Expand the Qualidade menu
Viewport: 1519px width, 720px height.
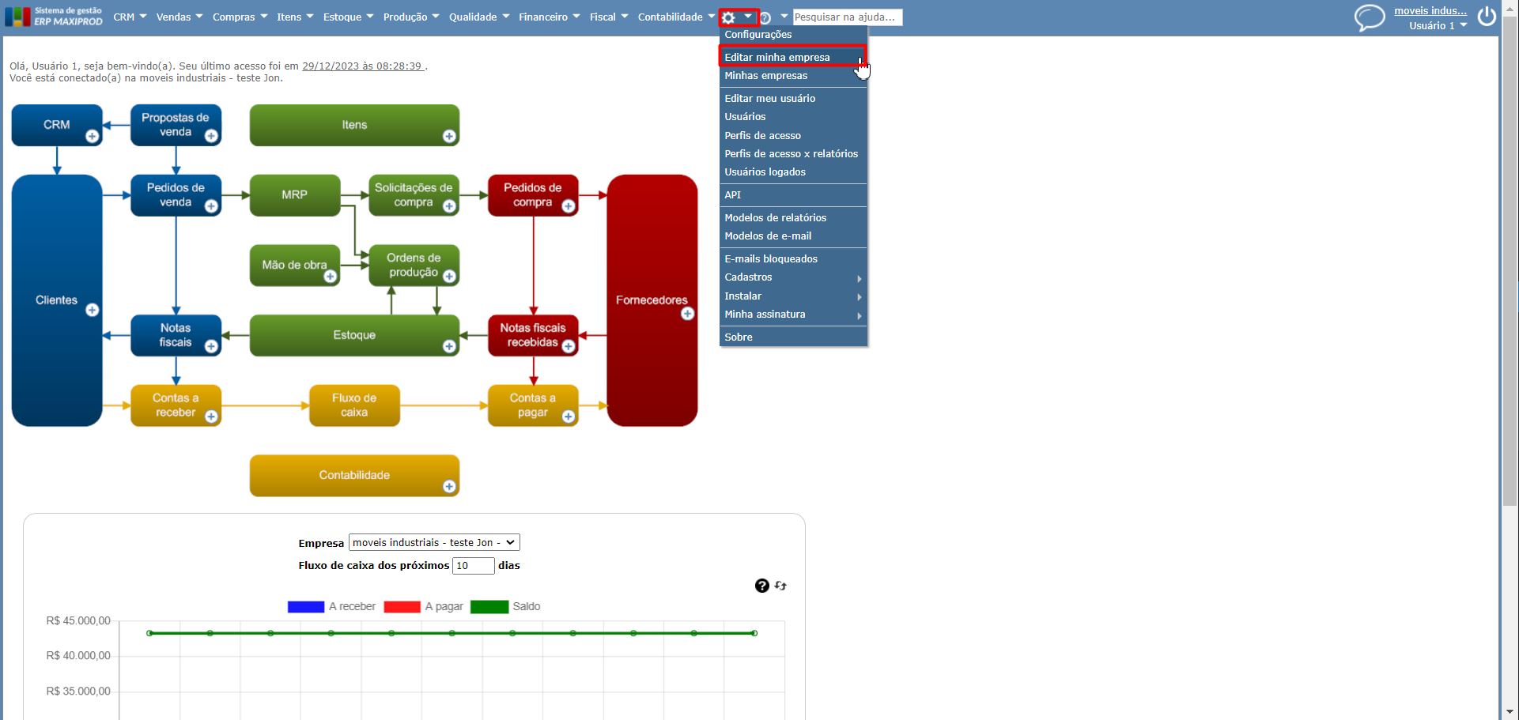(479, 17)
